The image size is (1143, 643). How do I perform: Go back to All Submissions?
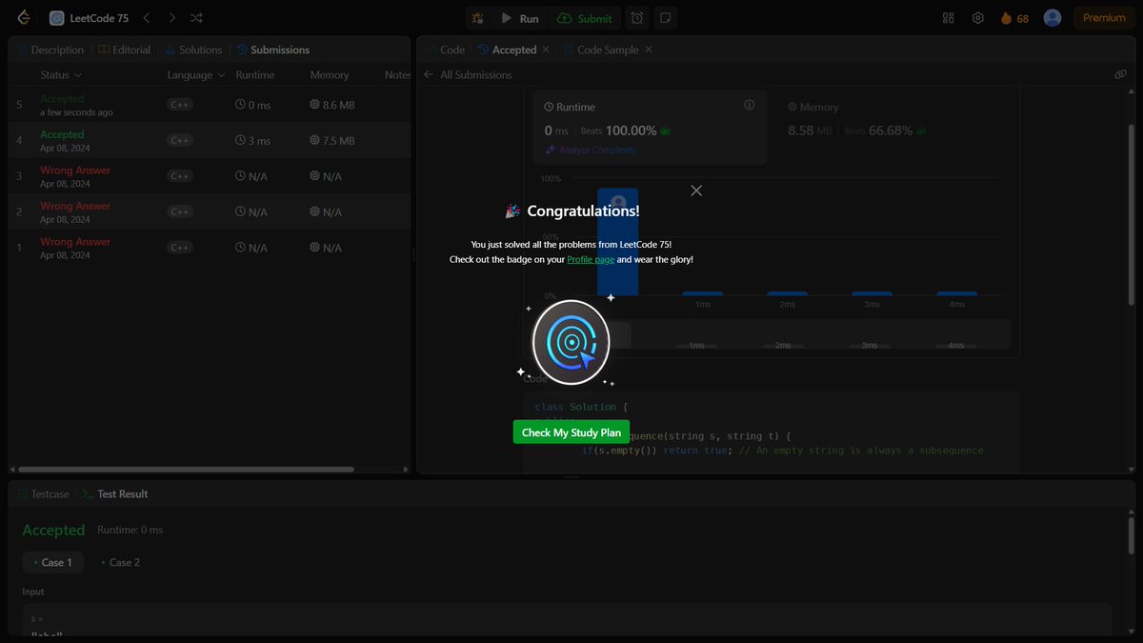pos(469,74)
